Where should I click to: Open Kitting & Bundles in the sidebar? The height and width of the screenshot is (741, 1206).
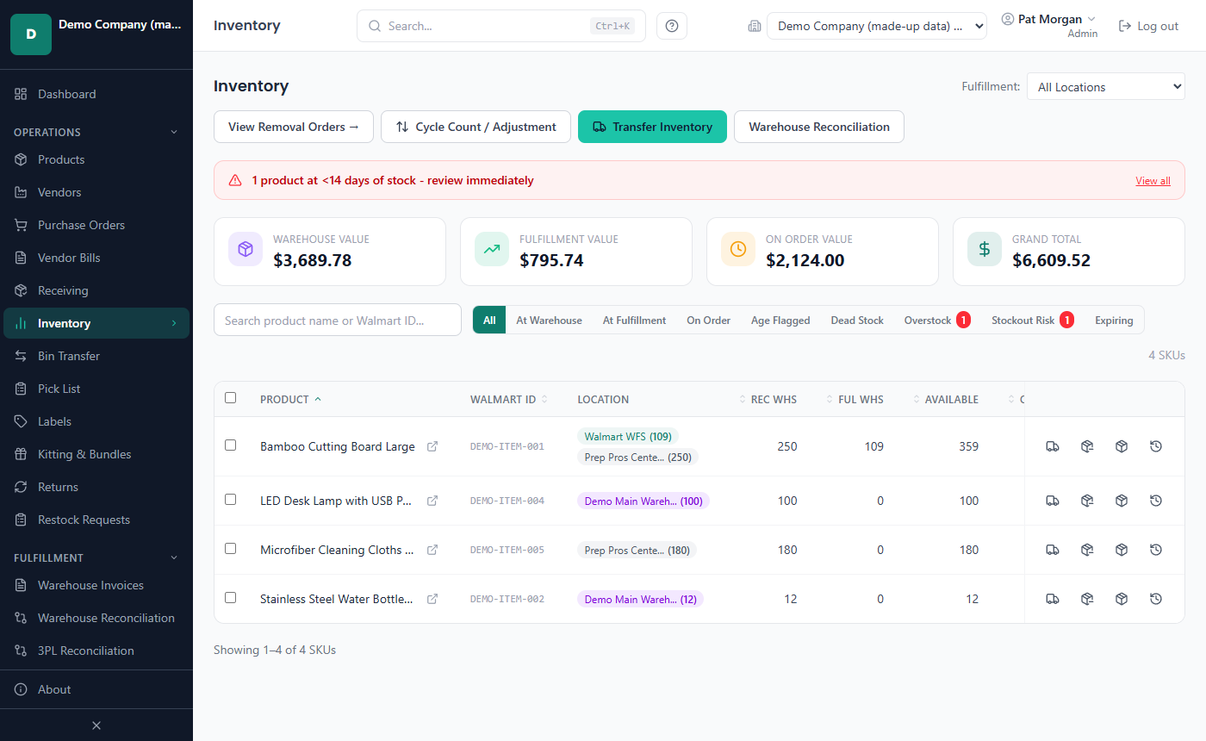tap(96, 454)
